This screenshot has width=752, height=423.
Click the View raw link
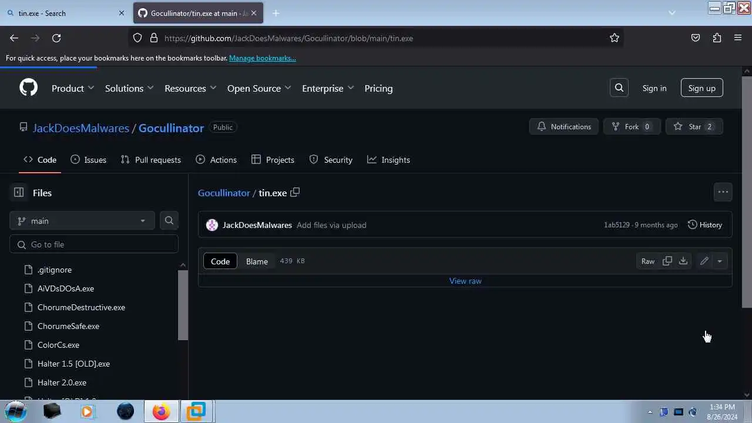pyautogui.click(x=465, y=281)
